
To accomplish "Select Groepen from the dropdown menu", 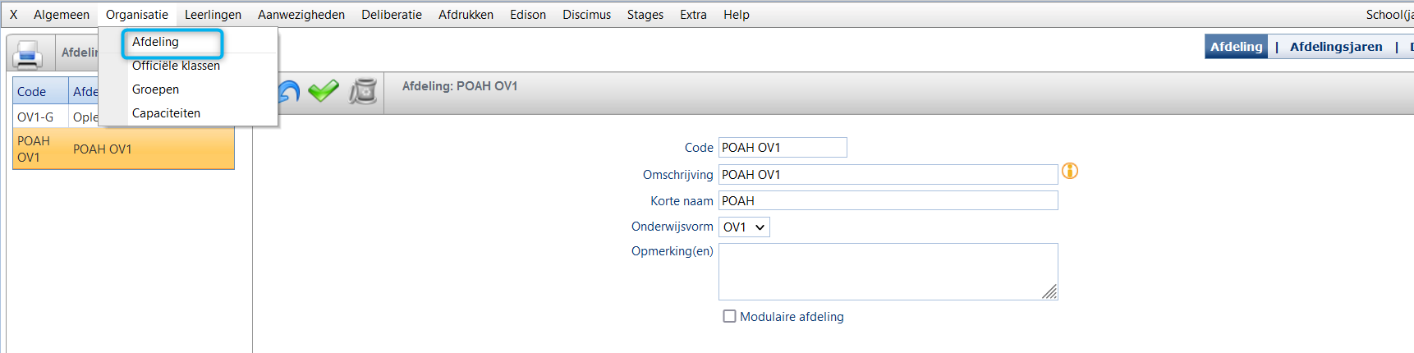I will 155,89.
